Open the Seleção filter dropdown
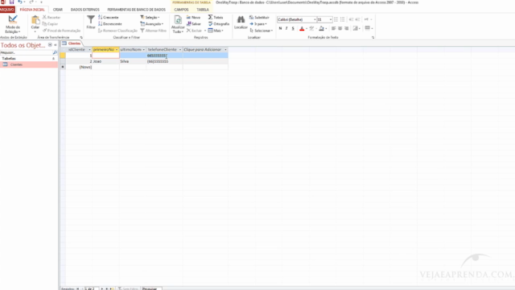Screen dimensions: 515x290 (150, 17)
